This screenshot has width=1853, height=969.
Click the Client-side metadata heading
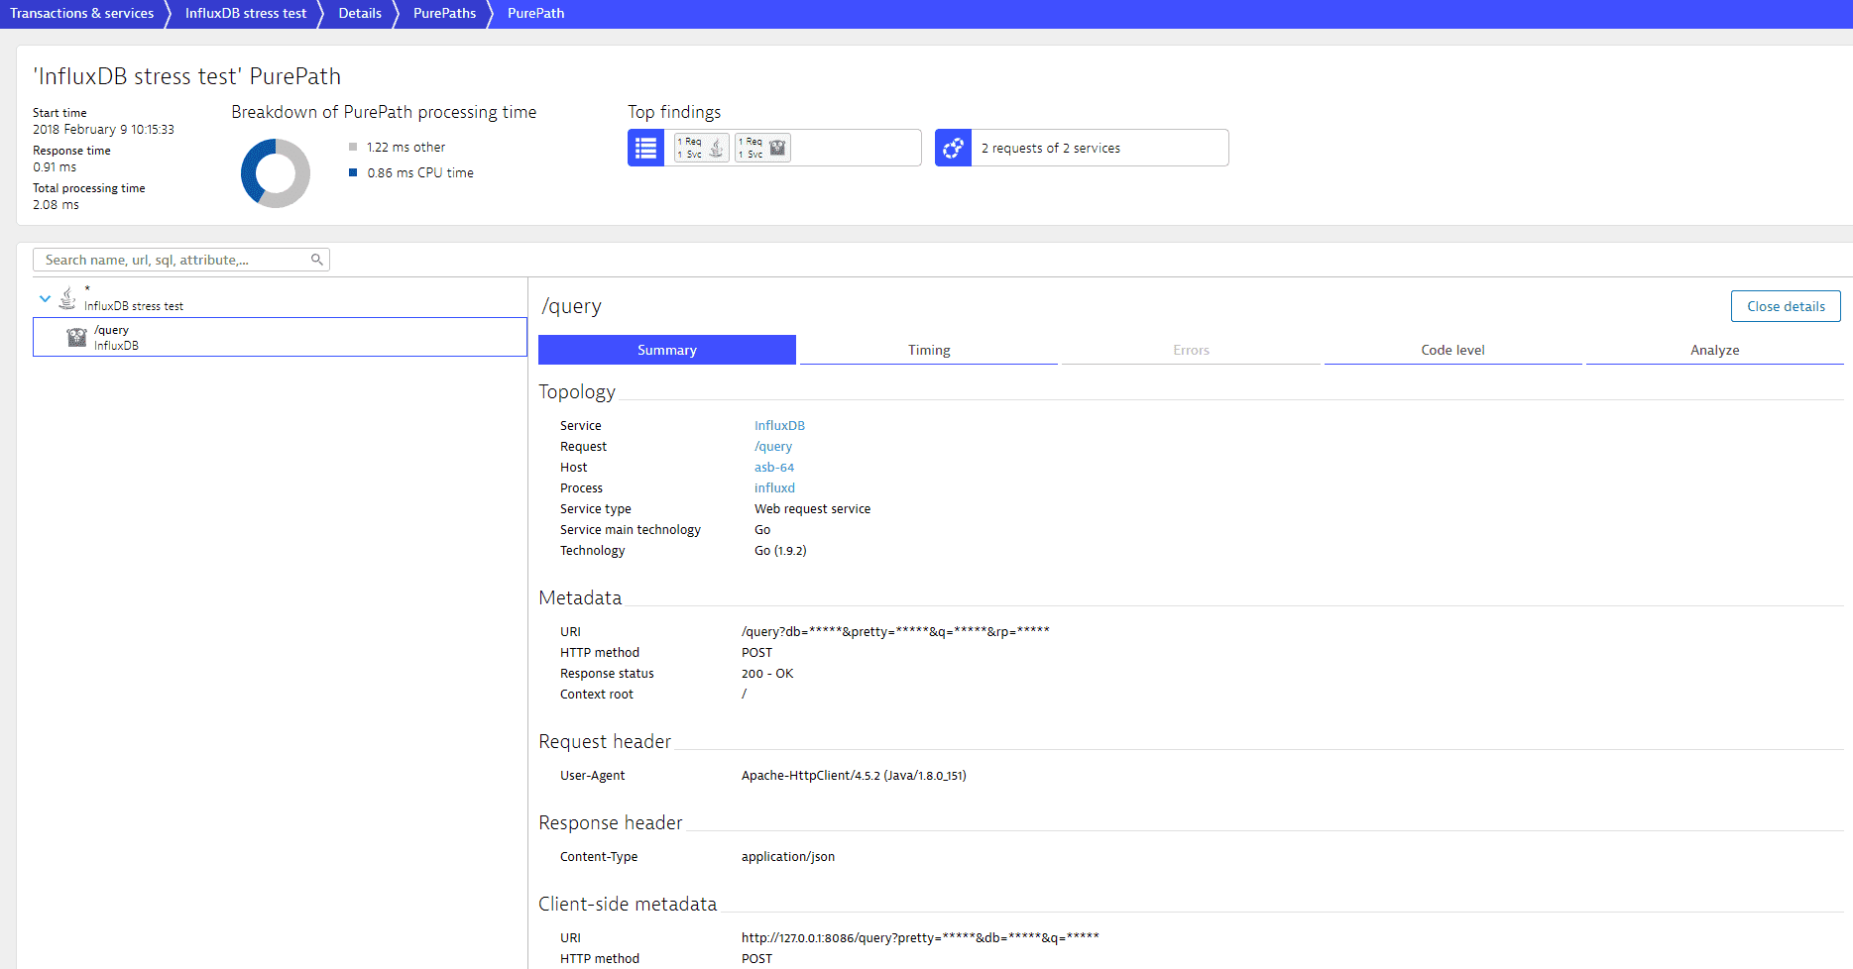(628, 905)
